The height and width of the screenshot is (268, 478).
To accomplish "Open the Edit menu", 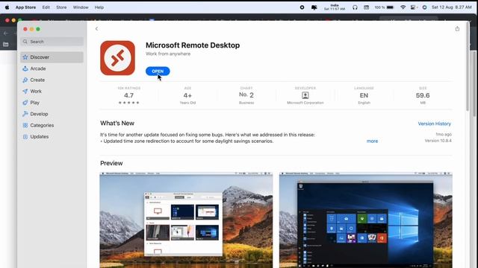I will pyautogui.click(x=46, y=7).
